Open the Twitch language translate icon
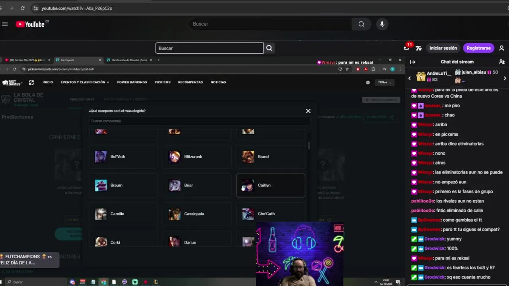Image resolution: width=509 pixels, height=286 pixels. pos(419,48)
